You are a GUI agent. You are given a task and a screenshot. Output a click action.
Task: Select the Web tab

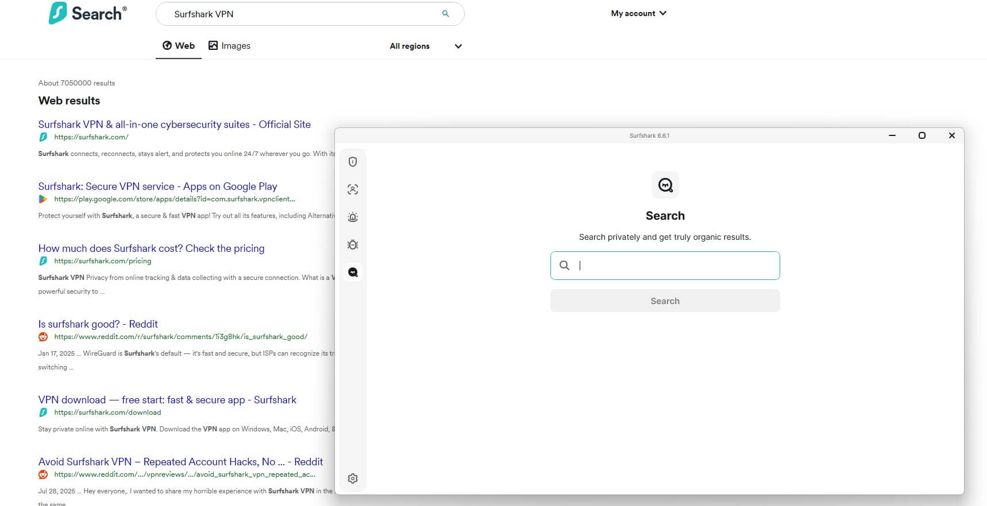click(x=179, y=46)
